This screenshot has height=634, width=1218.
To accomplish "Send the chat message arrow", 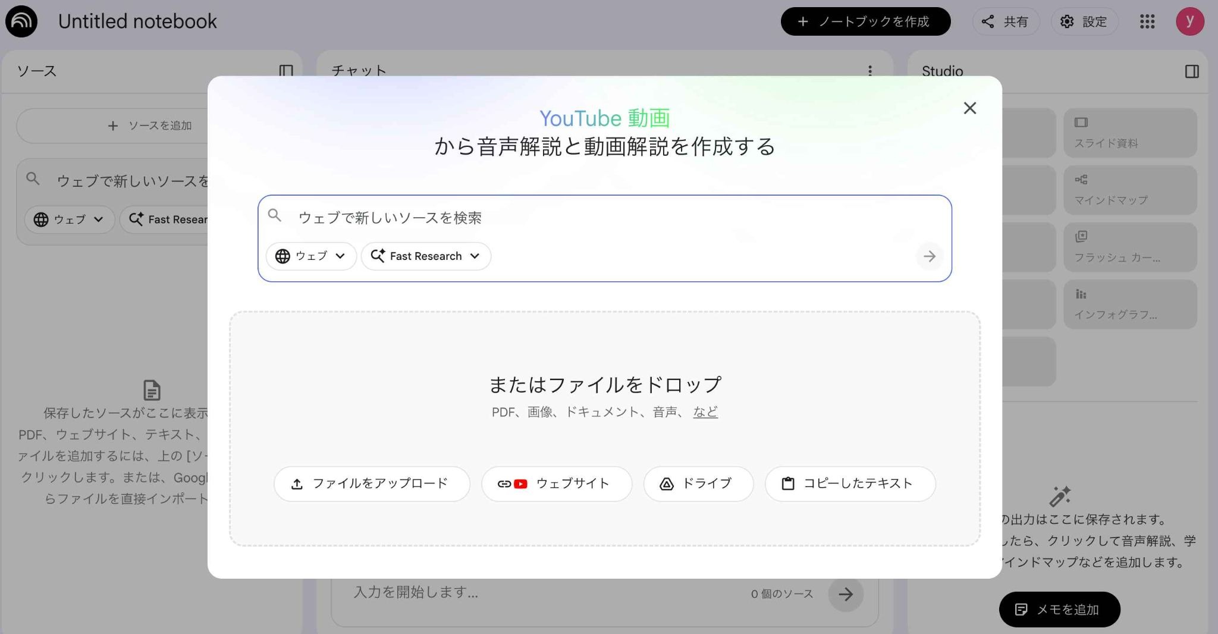I will (x=846, y=594).
